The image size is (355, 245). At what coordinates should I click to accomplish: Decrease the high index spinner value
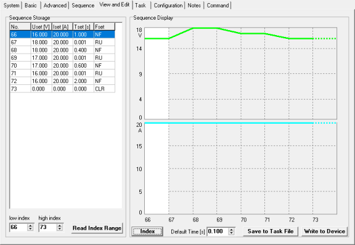coord(60,229)
